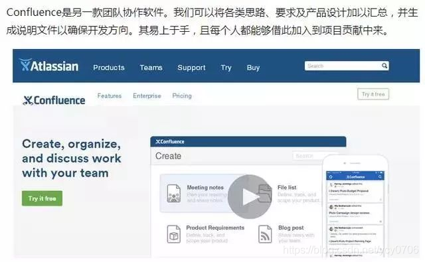
Task: Click the search icon on phone mockup
Action: (x=380, y=176)
